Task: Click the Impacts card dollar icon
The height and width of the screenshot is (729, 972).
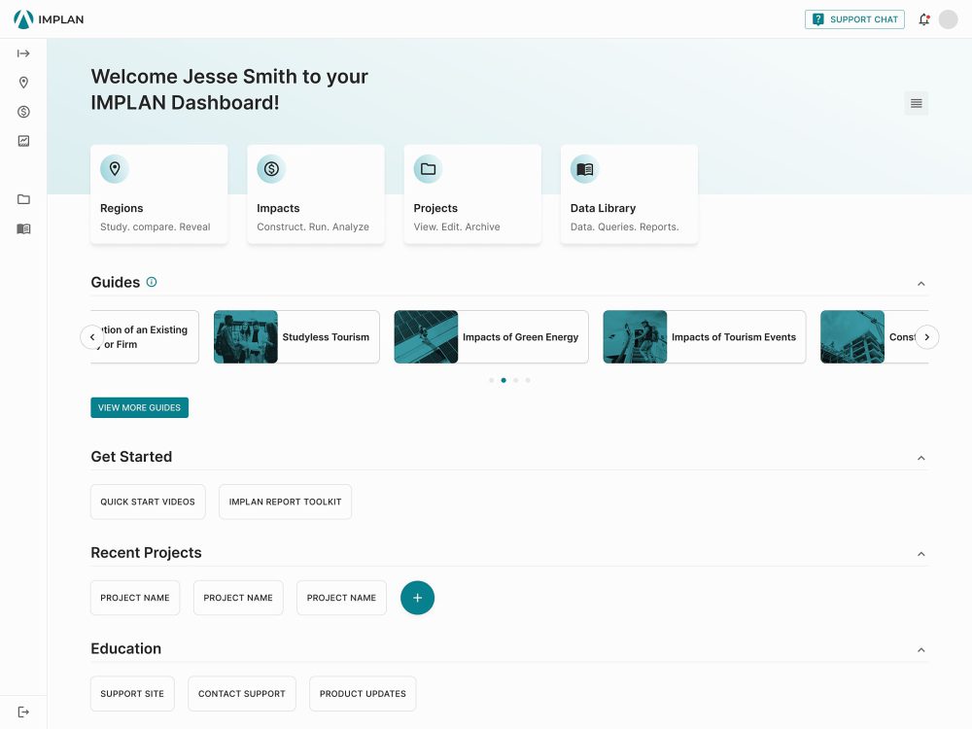Action: (271, 168)
